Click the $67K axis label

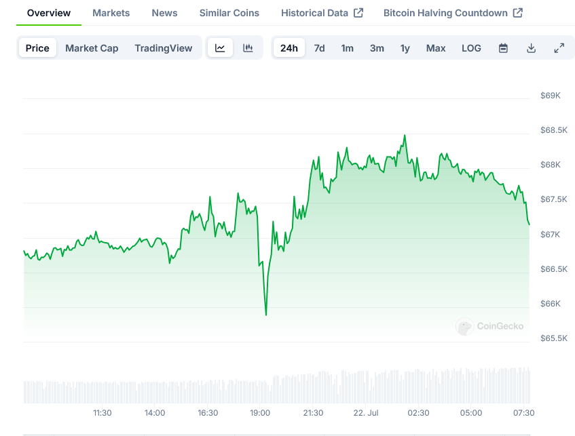tap(551, 234)
